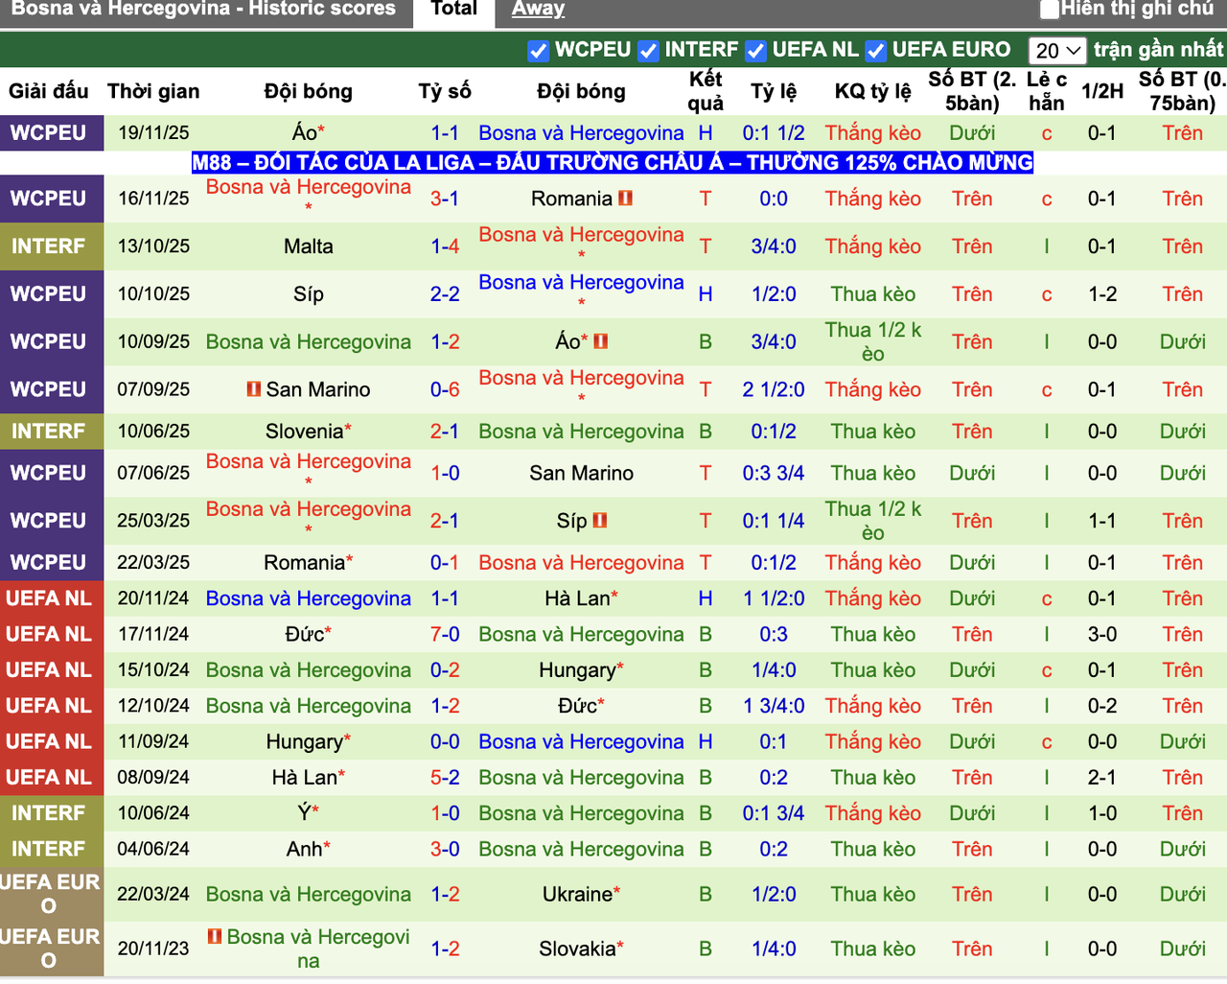The image size is (1227, 984).
Task: Click Slovakia in the 20/11/23 row
Action: (577, 949)
